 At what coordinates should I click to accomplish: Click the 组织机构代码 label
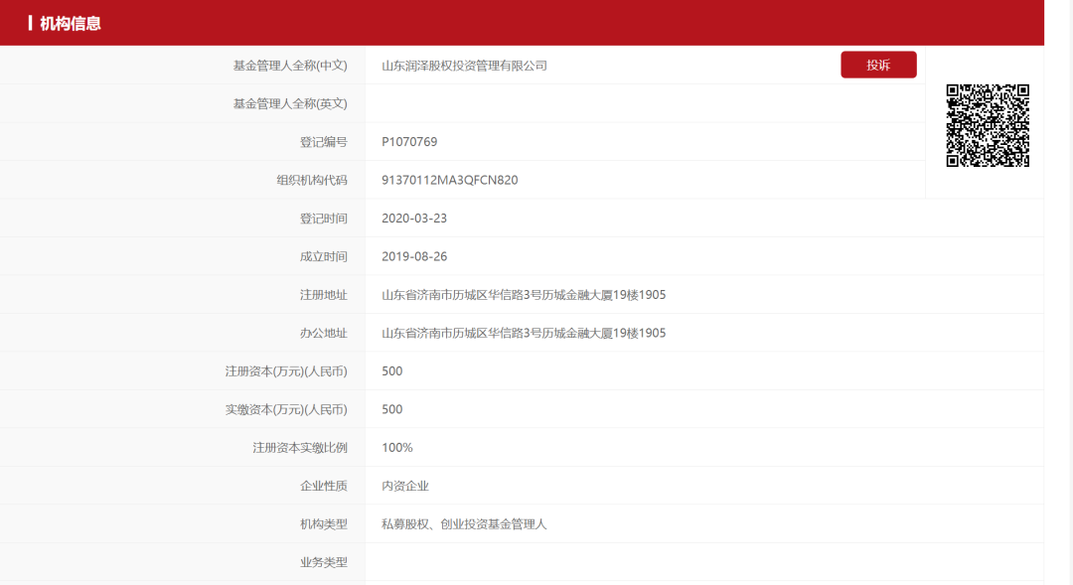point(312,180)
